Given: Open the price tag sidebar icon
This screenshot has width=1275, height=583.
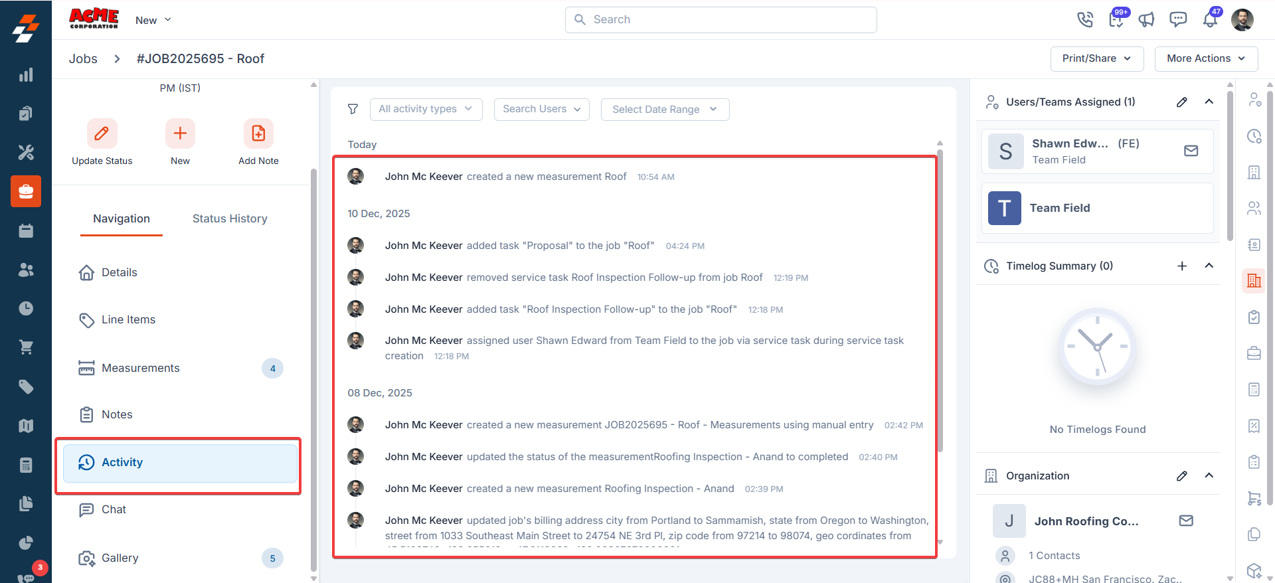Looking at the screenshot, I should pos(26,386).
